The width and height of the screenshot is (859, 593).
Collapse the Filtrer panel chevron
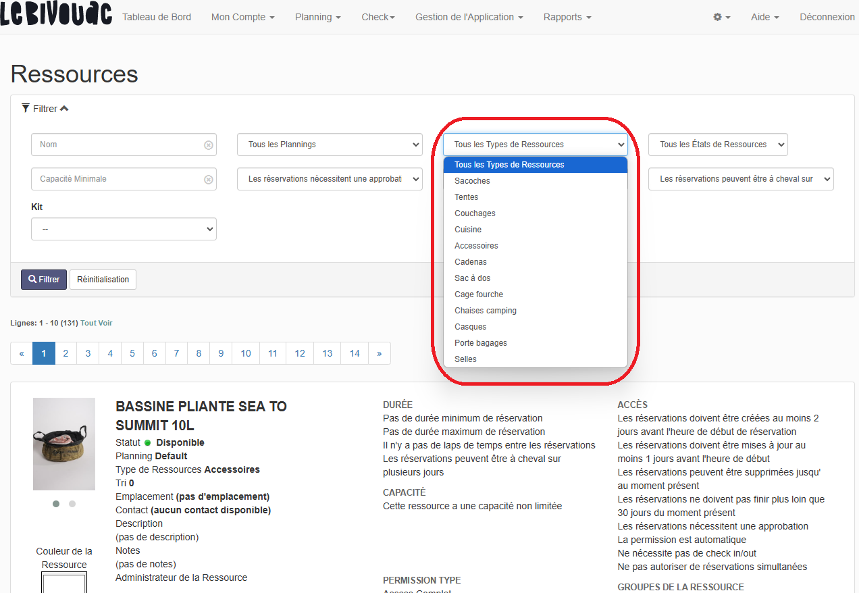[65, 109]
